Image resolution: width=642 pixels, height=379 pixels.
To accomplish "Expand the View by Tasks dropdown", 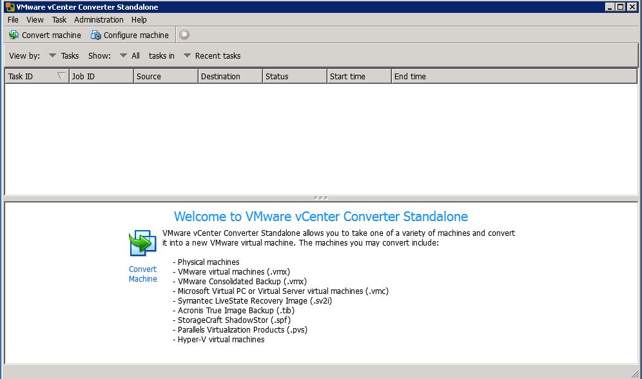I will coord(52,55).
